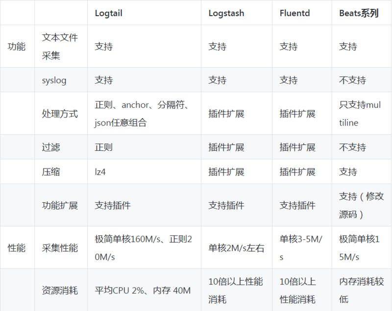The image size is (392, 311).
Task: Click the 文本文件采集 row label
Action: click(x=60, y=47)
